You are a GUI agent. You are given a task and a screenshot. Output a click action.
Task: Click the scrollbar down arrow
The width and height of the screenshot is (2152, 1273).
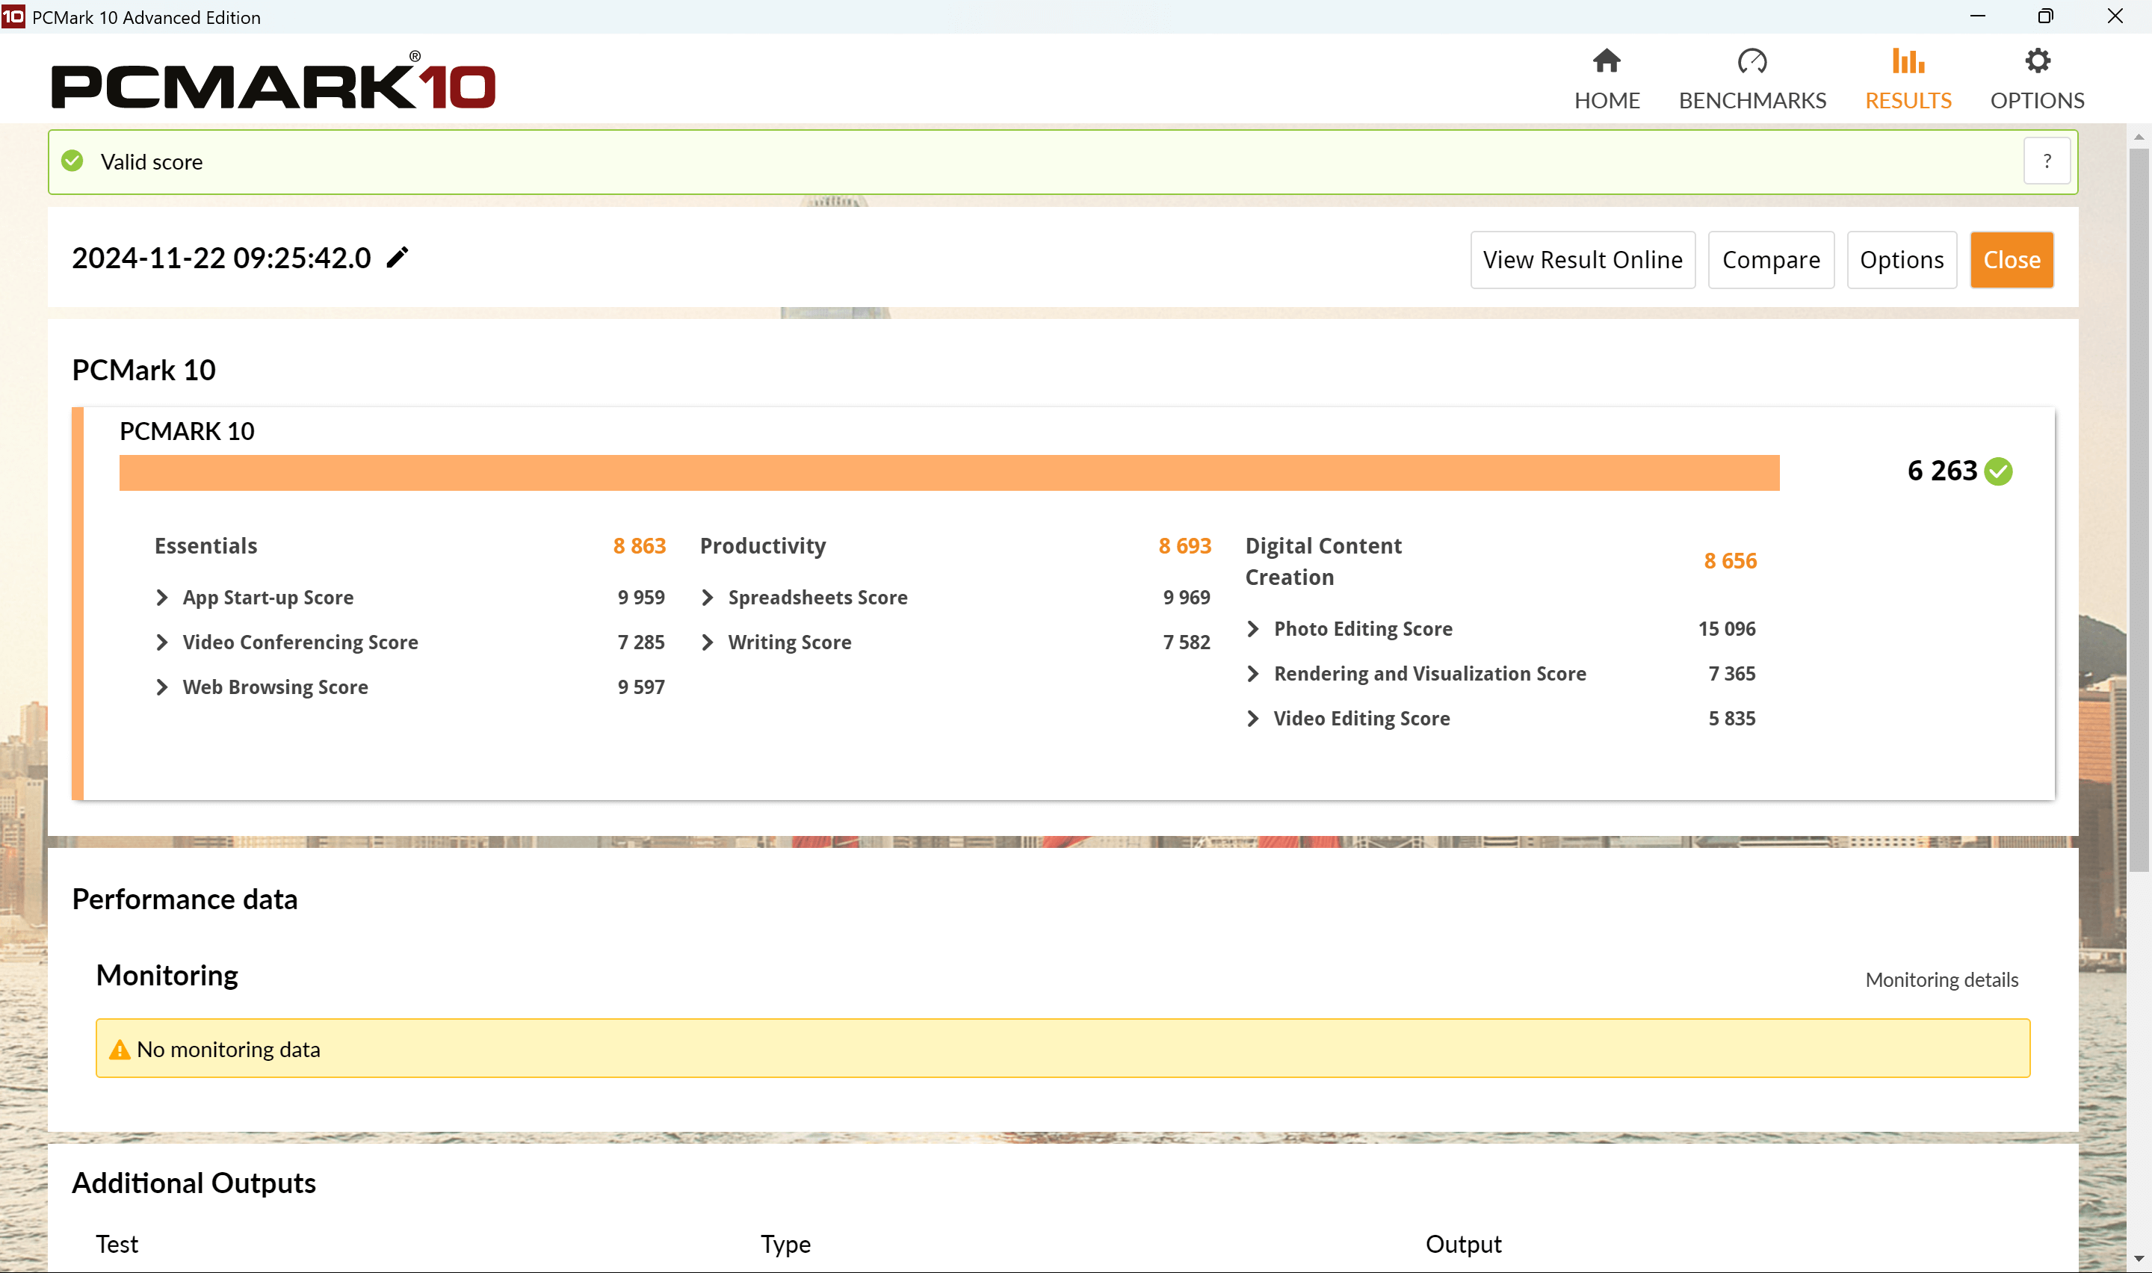2139,1258
